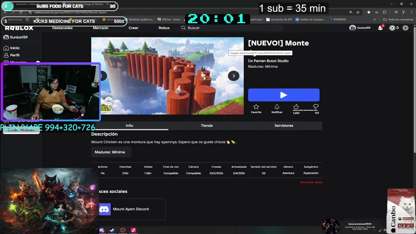Click the Roblox notifications bell icon

tap(380, 28)
